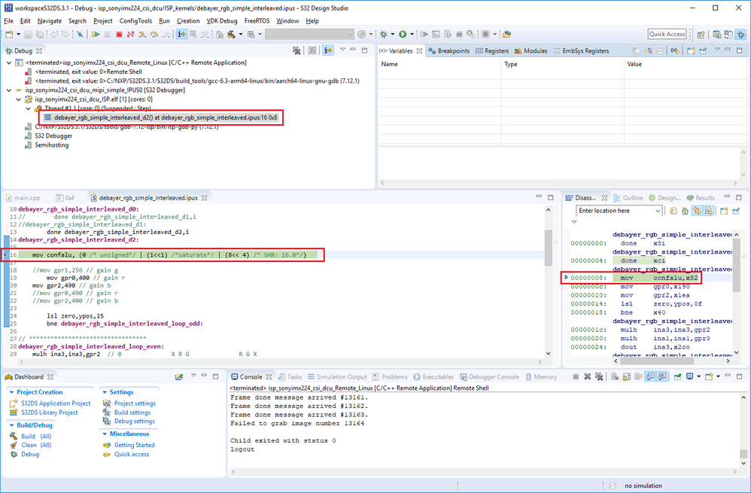
Task: Toggle Show Source in Disassembly toolbar
Action: 708,211
